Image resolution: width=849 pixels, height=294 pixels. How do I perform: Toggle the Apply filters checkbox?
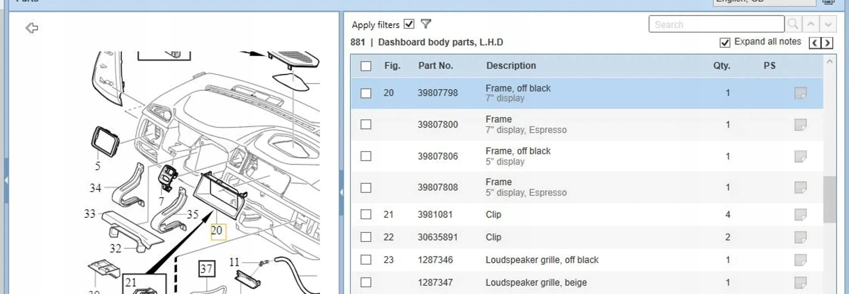coord(409,24)
